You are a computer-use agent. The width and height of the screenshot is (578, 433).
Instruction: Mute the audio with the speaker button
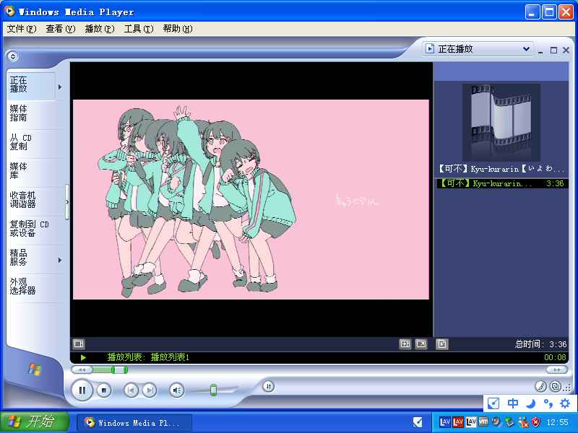tap(176, 390)
